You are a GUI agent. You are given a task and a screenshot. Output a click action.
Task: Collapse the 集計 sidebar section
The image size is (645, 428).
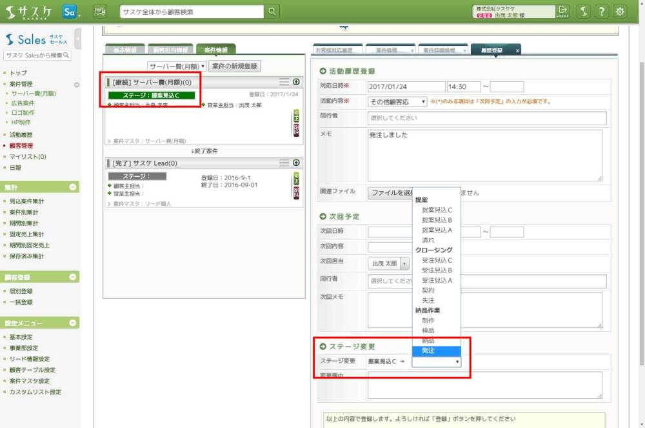(x=73, y=187)
